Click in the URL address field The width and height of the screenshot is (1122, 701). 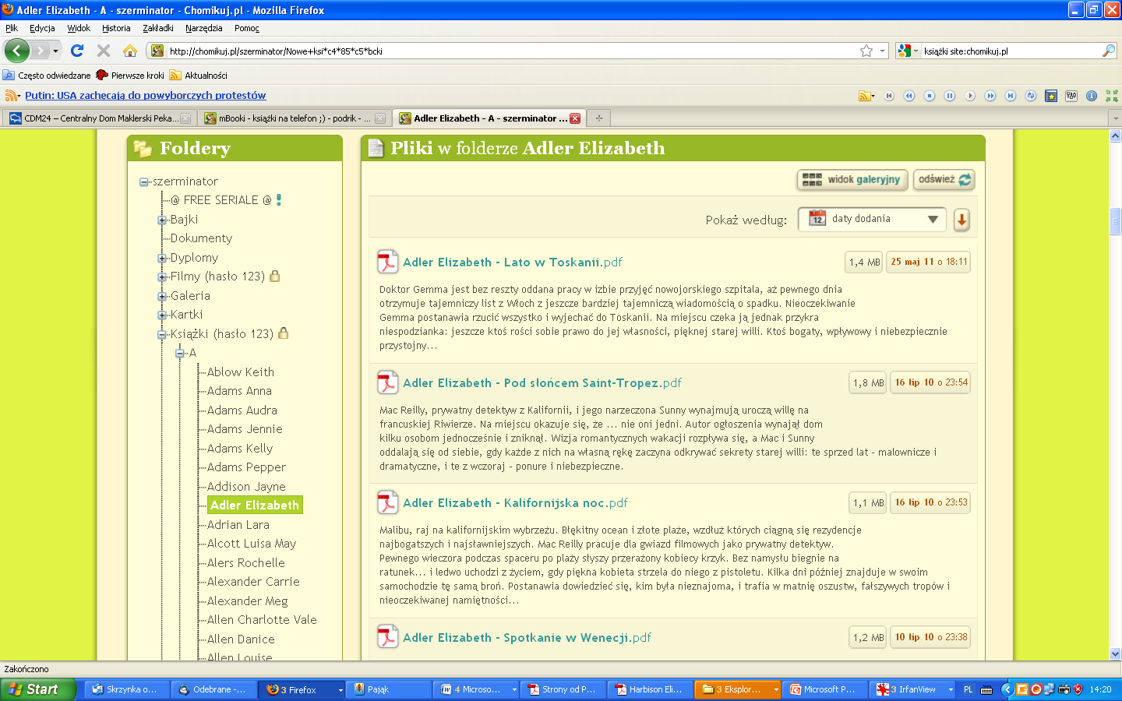pos(512,51)
